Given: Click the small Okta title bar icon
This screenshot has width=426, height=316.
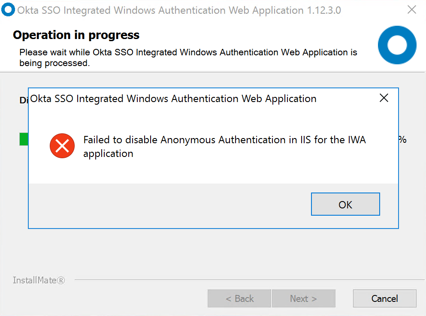Looking at the screenshot, I should click(8, 10).
